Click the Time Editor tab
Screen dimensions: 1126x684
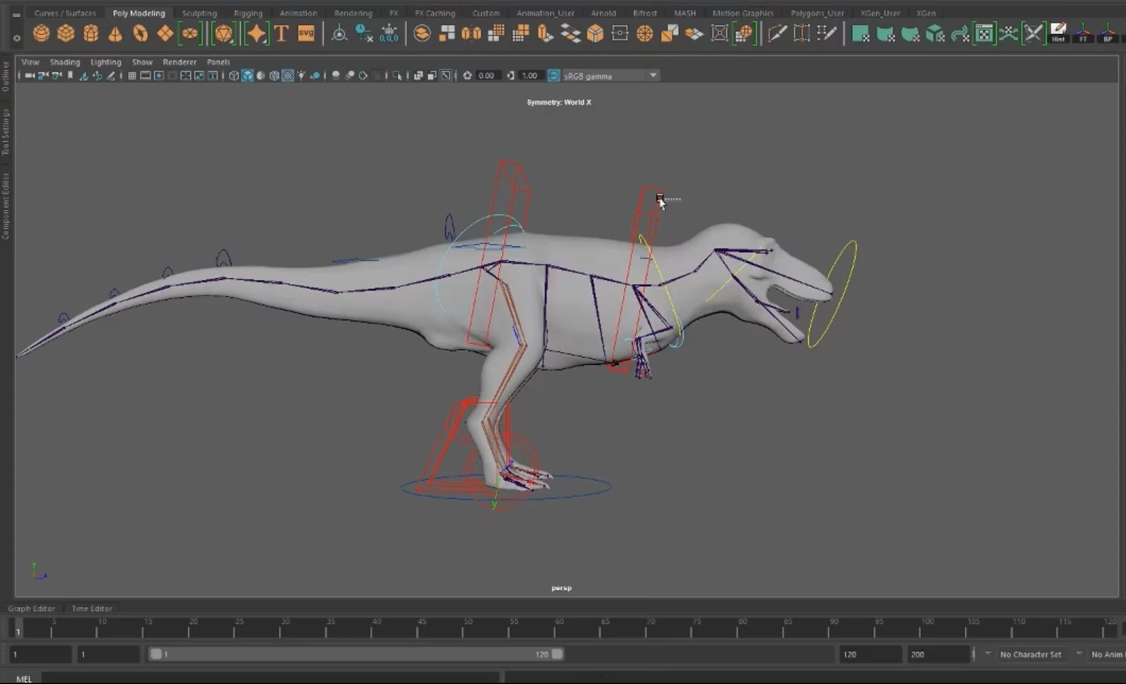[x=92, y=608]
